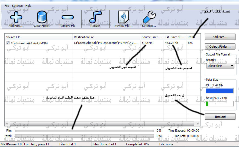The height and width of the screenshot is (147, 239).
Task: Click the file list left scroll arrow
Action: [x=7, y=123]
